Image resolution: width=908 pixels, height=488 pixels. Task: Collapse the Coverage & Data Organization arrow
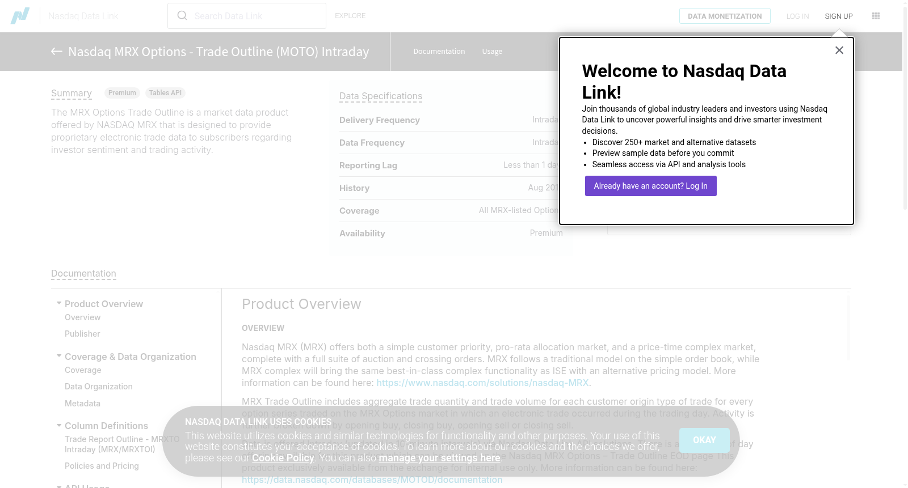59,356
